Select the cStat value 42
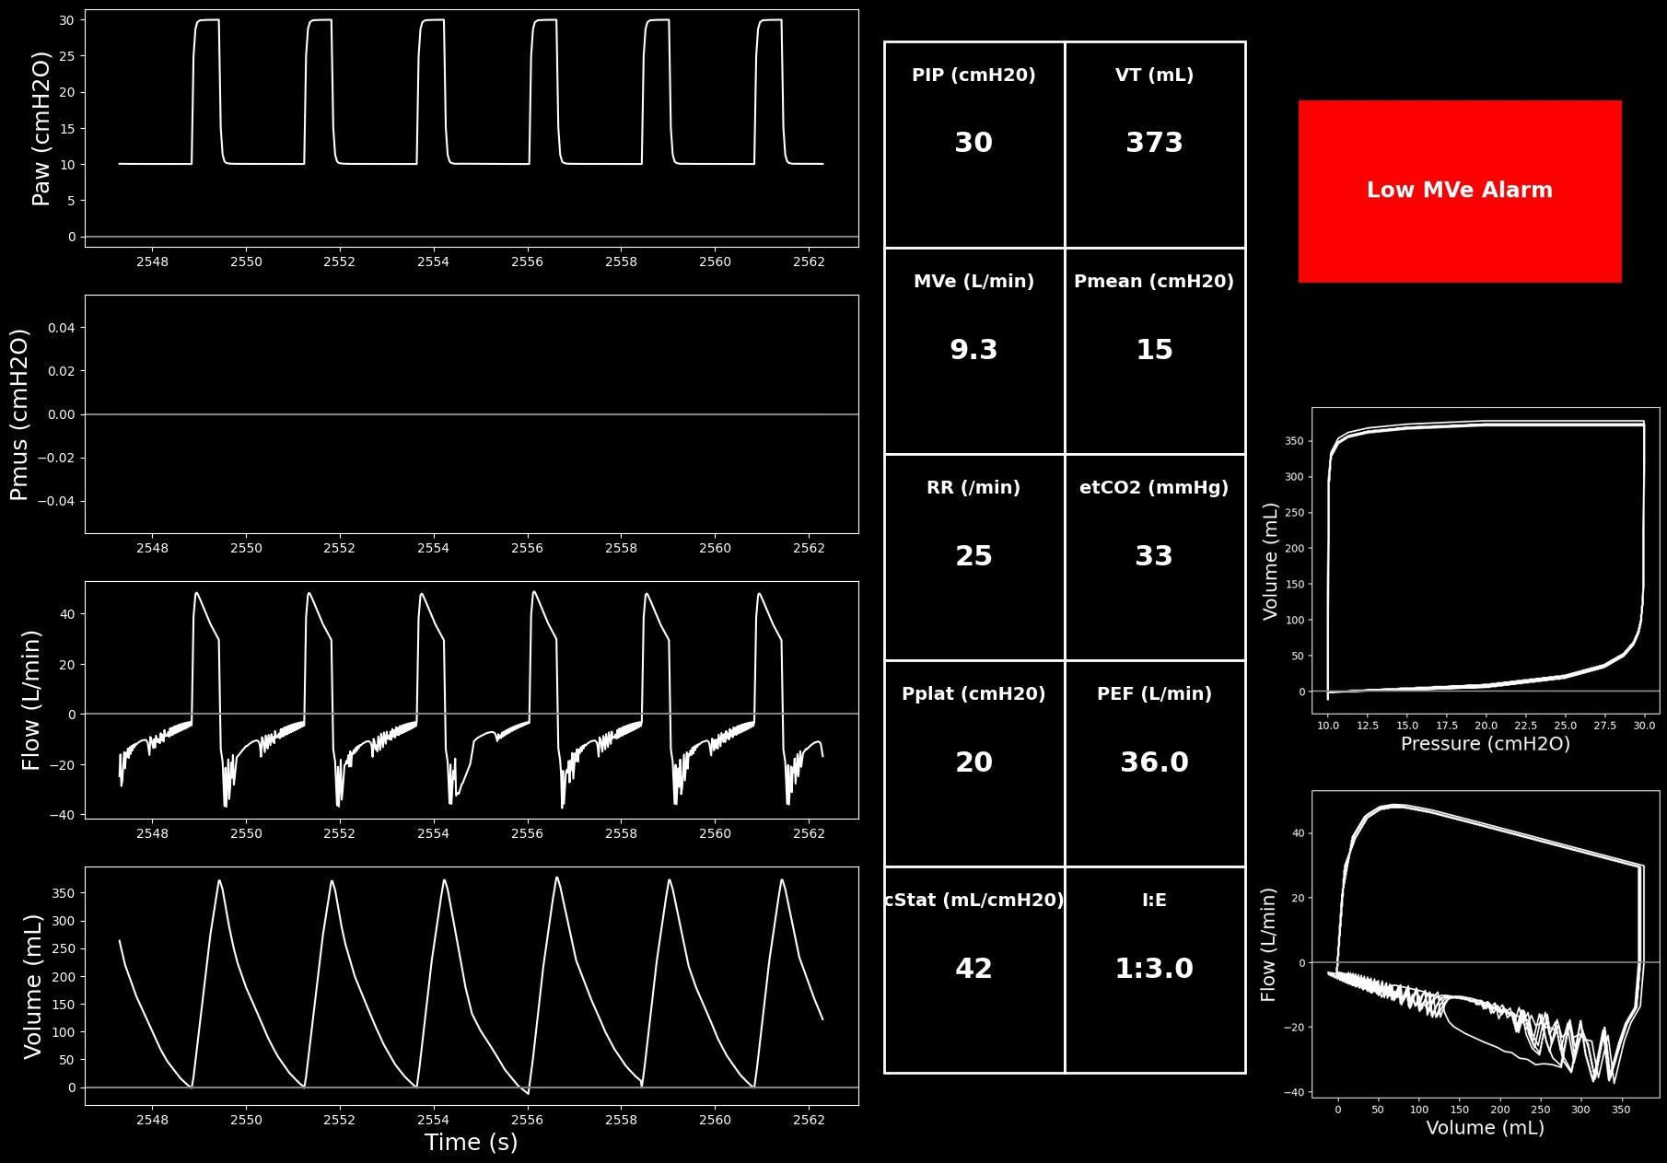 (x=973, y=969)
